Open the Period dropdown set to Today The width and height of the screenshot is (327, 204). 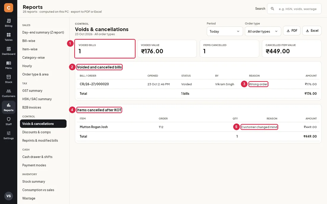tap(225, 31)
